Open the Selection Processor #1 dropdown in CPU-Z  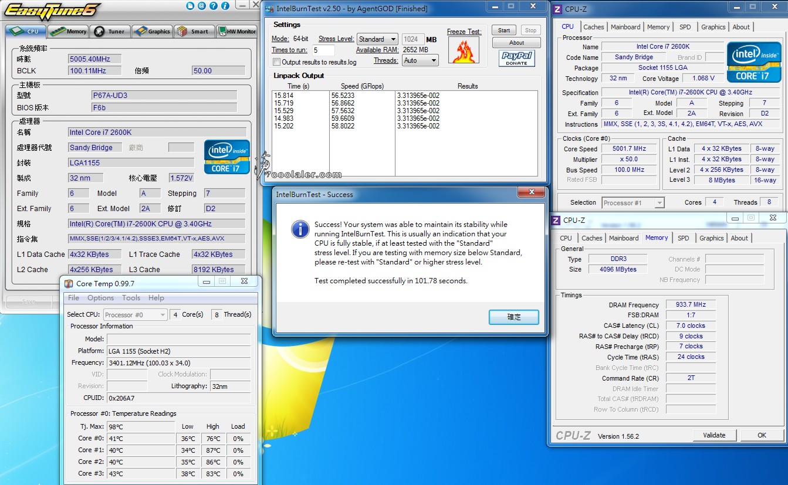tap(633, 203)
